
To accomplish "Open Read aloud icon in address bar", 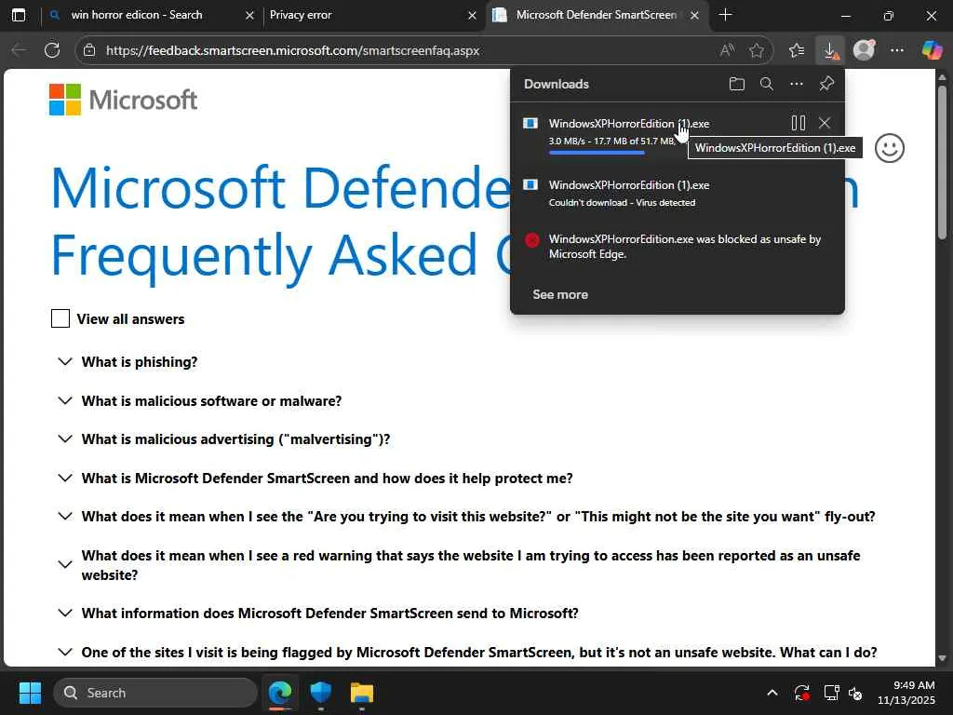I will (x=727, y=50).
